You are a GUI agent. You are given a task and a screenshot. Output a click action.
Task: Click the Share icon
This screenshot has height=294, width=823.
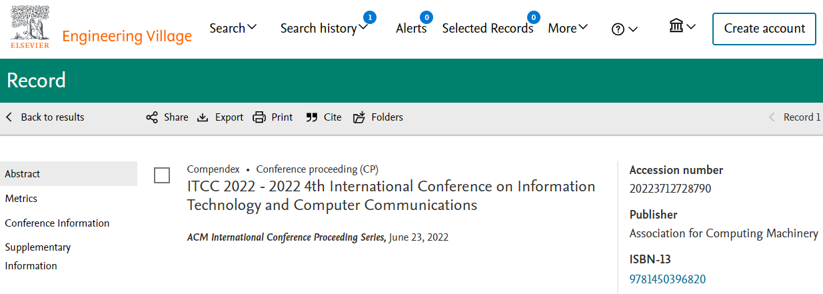pyautogui.click(x=152, y=117)
